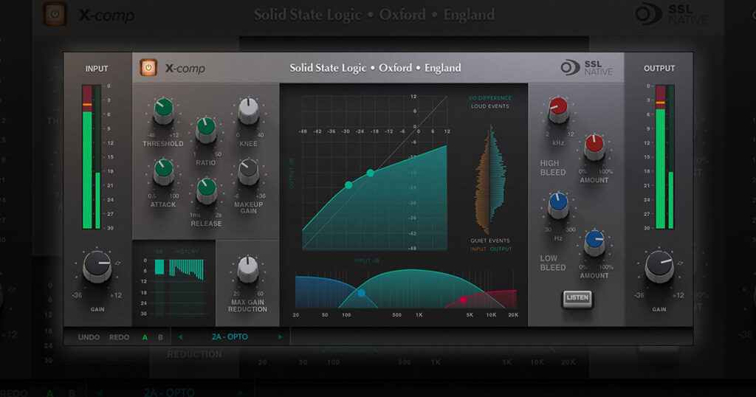This screenshot has width=756, height=397.
Task: Click the Loud Events label
Action: [x=490, y=106]
